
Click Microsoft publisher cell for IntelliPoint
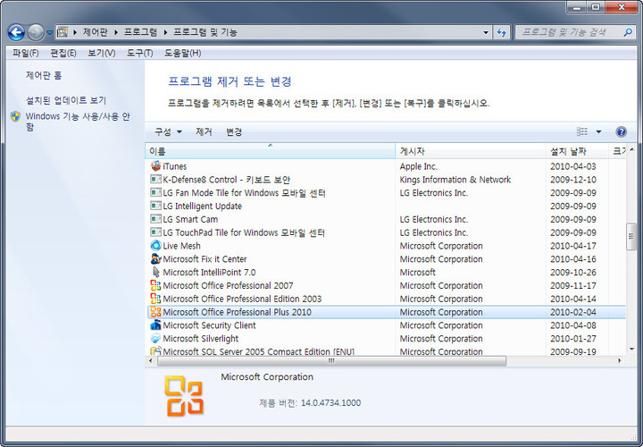[417, 272]
